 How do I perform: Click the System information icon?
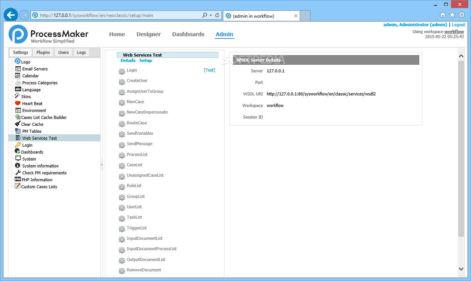[x=17, y=166]
